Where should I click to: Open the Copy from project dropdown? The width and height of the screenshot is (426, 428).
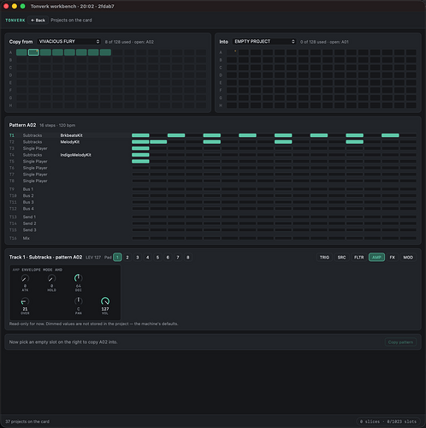(69, 42)
